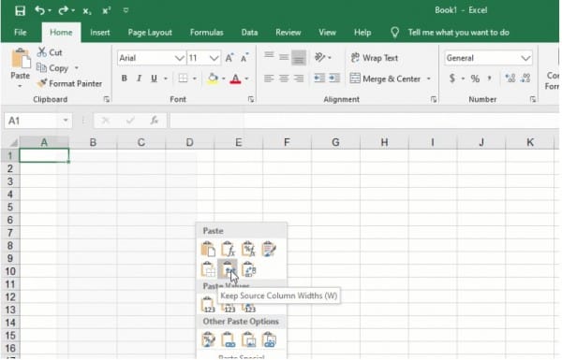This screenshot has width=562, height=360.
Task: Click the Name Box showing A1
Action: [x=38, y=121]
